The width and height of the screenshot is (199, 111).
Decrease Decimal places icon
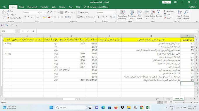point(114,17)
